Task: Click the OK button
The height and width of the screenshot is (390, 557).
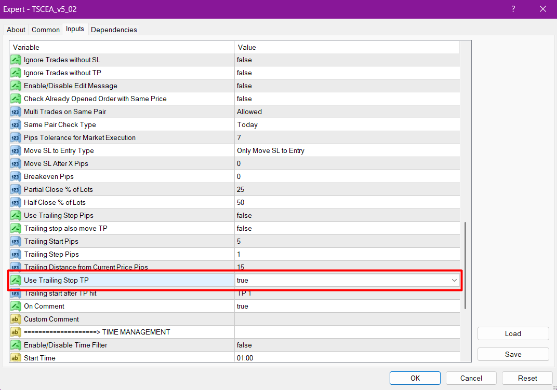Action: pyautogui.click(x=415, y=378)
